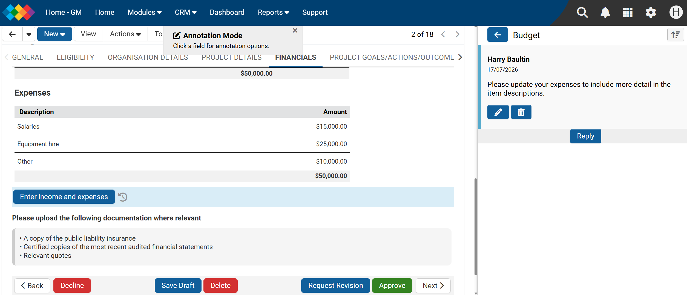Image resolution: width=687 pixels, height=295 pixels.
Task: Click the Reply button
Action: pyautogui.click(x=585, y=136)
